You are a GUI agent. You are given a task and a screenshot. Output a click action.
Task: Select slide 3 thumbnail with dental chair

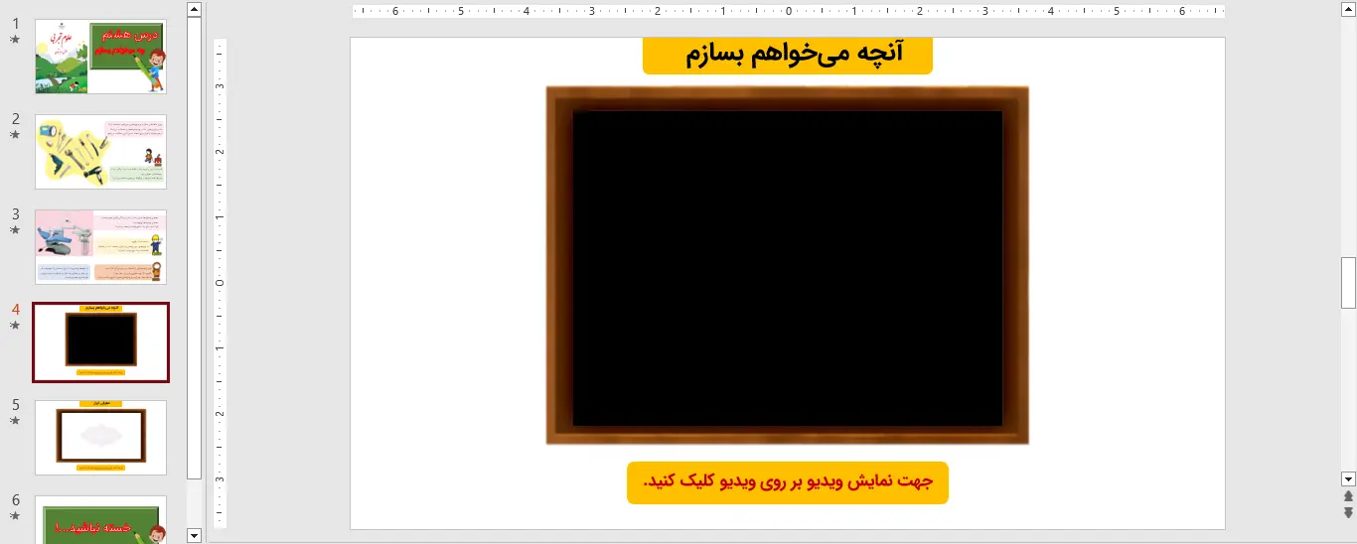(100, 247)
